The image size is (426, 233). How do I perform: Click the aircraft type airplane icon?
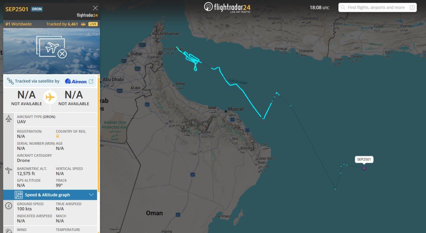pyautogui.click(x=9, y=119)
